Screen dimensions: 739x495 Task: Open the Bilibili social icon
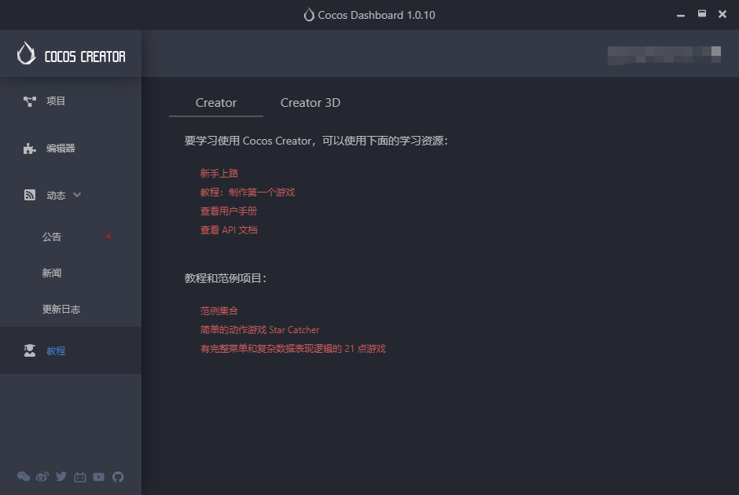tap(80, 477)
